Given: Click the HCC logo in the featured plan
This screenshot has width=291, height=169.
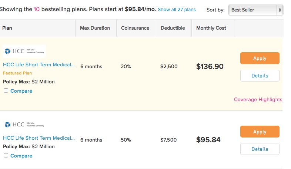Looking at the screenshot, I should click(x=24, y=51).
